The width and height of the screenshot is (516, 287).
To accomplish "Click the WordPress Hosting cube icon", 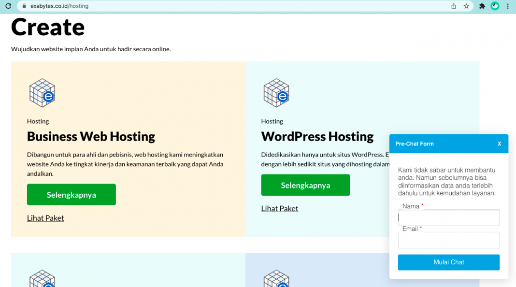I will [276, 93].
